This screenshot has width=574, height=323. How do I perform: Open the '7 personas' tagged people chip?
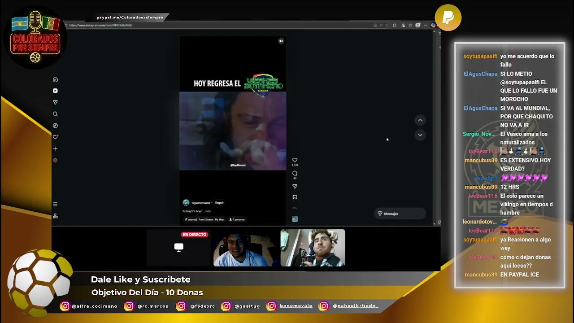tap(237, 219)
